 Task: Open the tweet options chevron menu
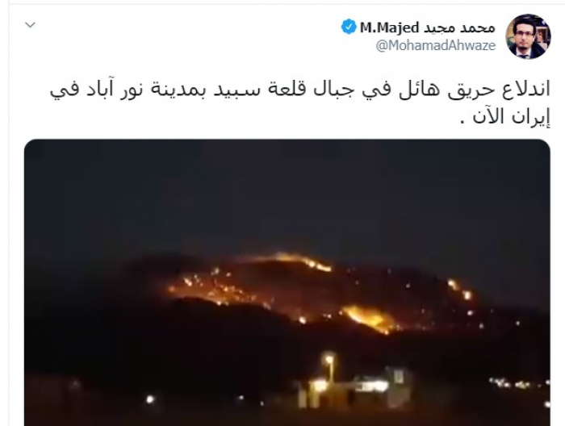click(31, 25)
